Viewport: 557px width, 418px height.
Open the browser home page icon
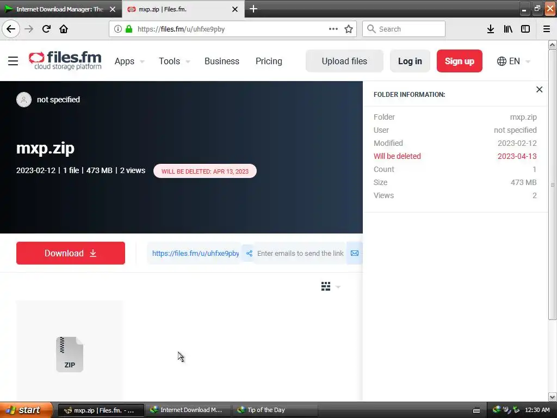coord(64,29)
